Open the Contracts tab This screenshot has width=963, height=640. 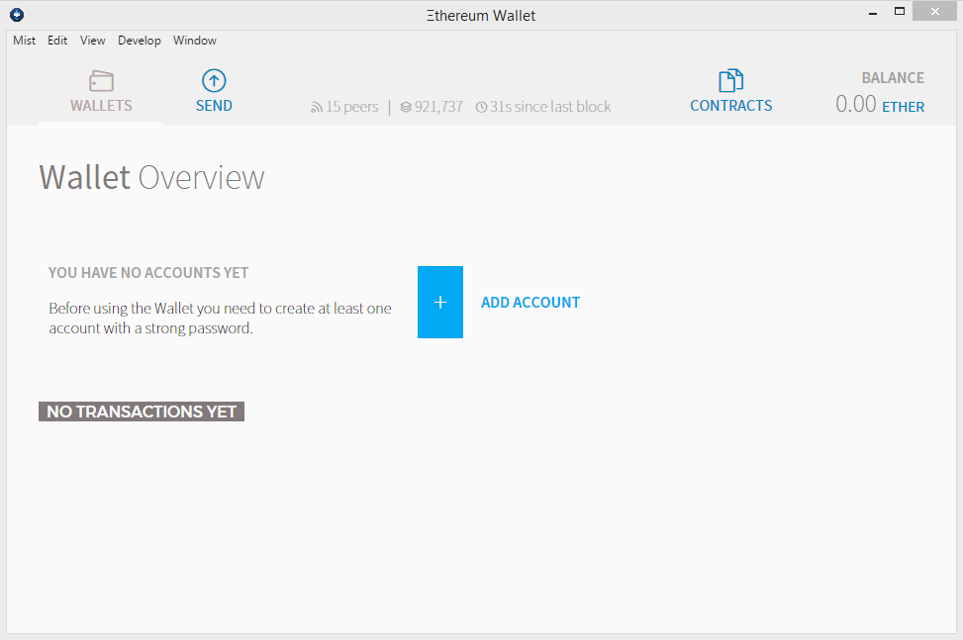point(730,92)
